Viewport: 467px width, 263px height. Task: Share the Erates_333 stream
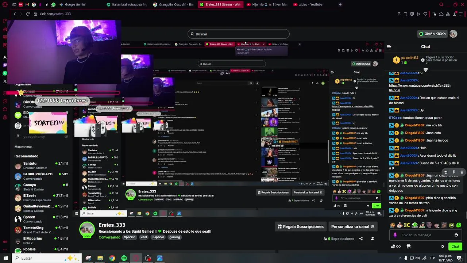(x=361, y=239)
